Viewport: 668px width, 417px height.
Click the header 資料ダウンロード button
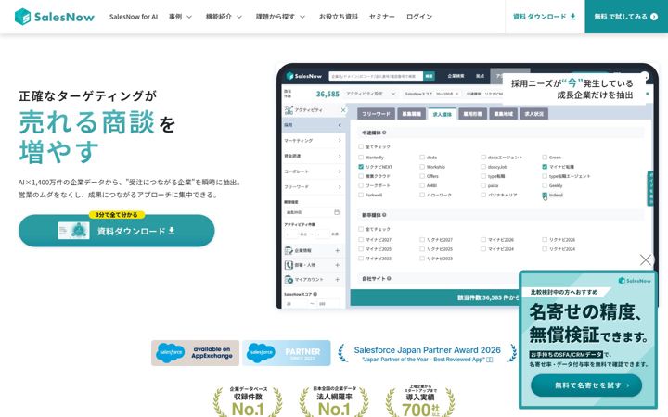[x=545, y=17]
